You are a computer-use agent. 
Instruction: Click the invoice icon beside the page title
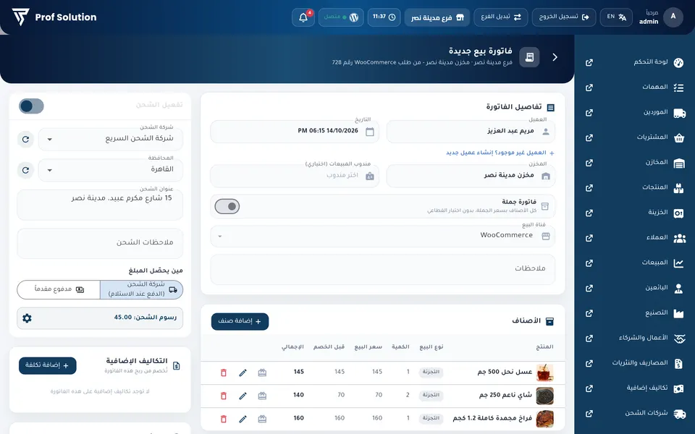[529, 57]
